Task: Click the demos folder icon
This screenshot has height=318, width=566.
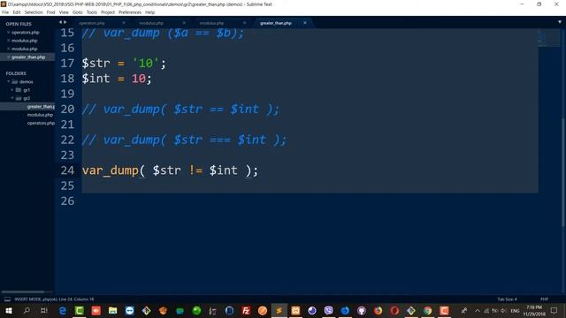Action: pos(15,82)
